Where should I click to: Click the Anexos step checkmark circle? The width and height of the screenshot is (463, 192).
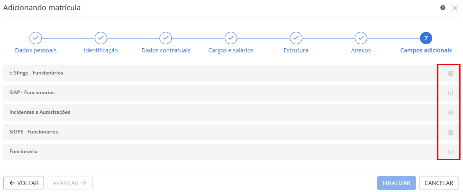coord(361,38)
